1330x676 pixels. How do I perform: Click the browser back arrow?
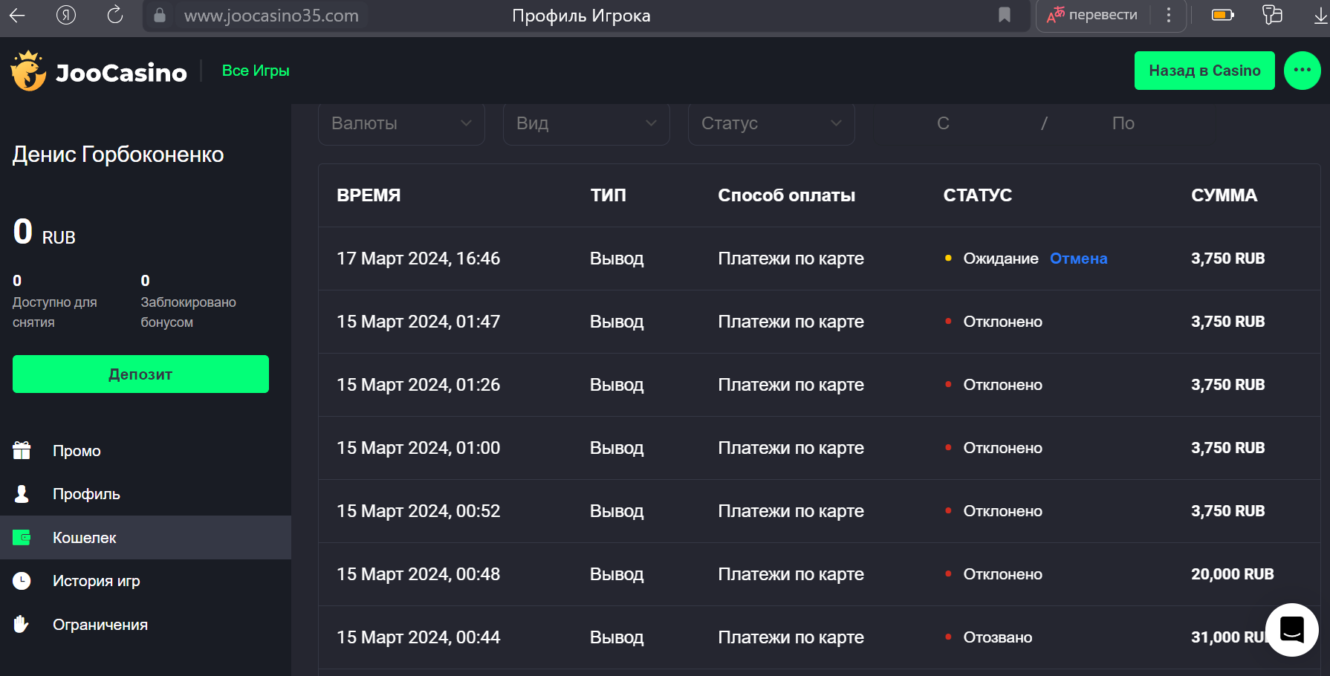(18, 15)
